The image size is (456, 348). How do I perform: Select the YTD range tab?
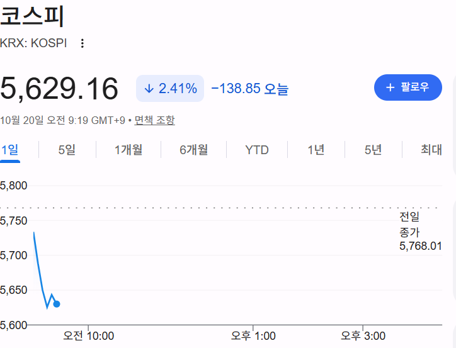(257, 150)
